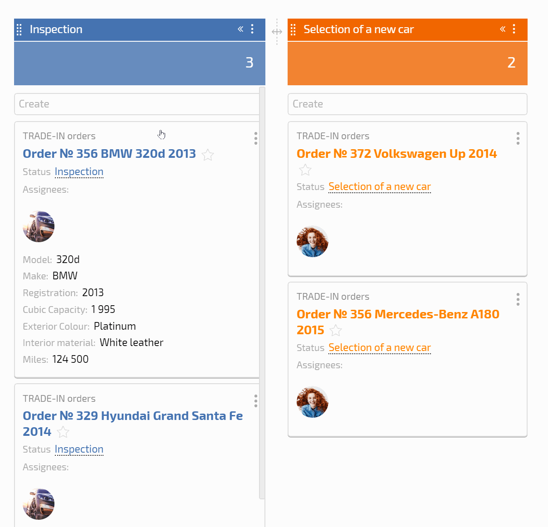Viewport: 548px width, 527px height.
Task: Open the Inspection column three-dot menu
Action: (252, 29)
